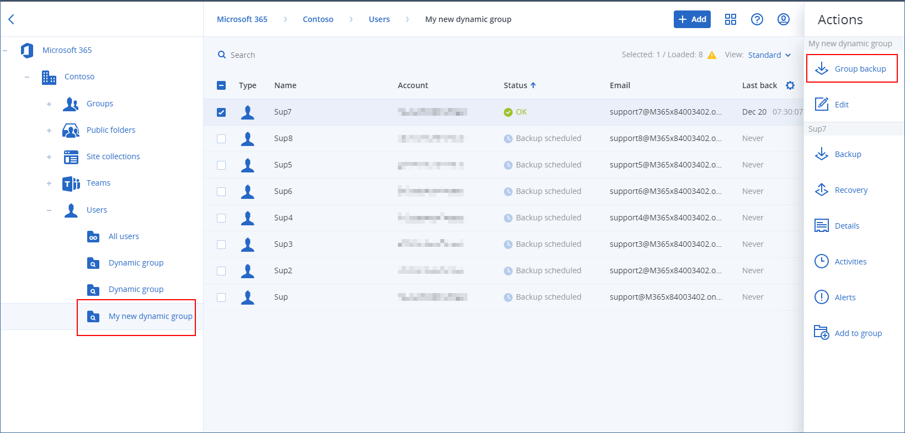905x433 pixels.
Task: Open the grid apps icon
Action: pos(731,19)
